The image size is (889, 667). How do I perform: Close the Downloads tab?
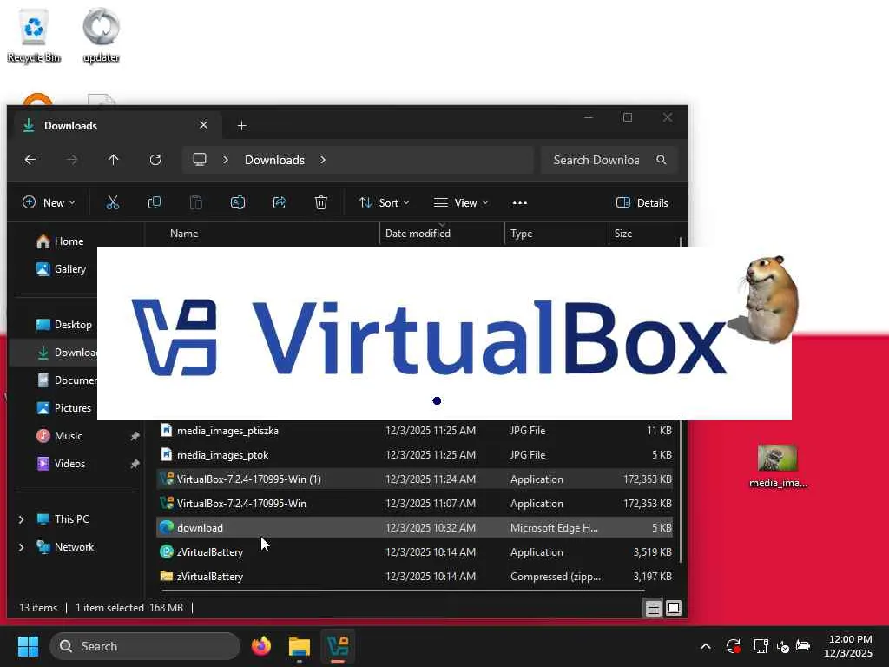pyautogui.click(x=203, y=125)
